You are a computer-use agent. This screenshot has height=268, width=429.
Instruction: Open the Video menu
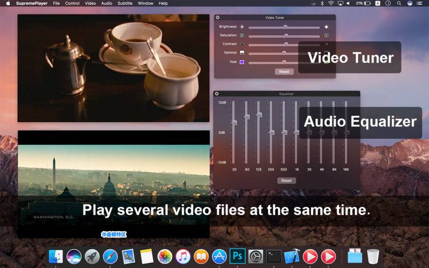click(x=90, y=3)
